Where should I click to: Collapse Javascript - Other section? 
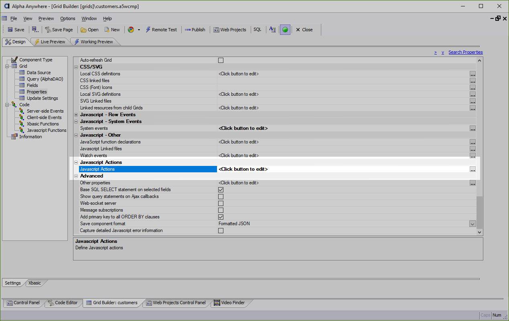[76, 135]
